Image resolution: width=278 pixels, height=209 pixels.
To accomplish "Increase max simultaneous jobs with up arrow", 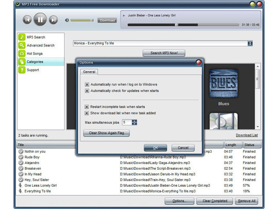I will [134, 121].
